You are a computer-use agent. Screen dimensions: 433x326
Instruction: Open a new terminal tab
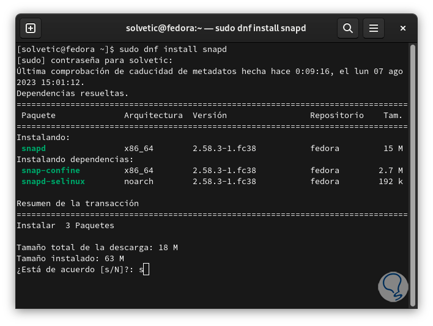pyautogui.click(x=31, y=28)
